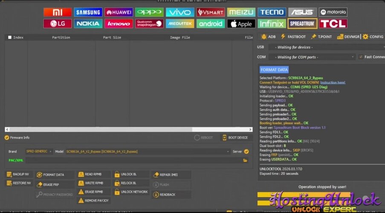
Task: Select the Spreadtrum platform tile
Action: pyautogui.click(x=302, y=23)
